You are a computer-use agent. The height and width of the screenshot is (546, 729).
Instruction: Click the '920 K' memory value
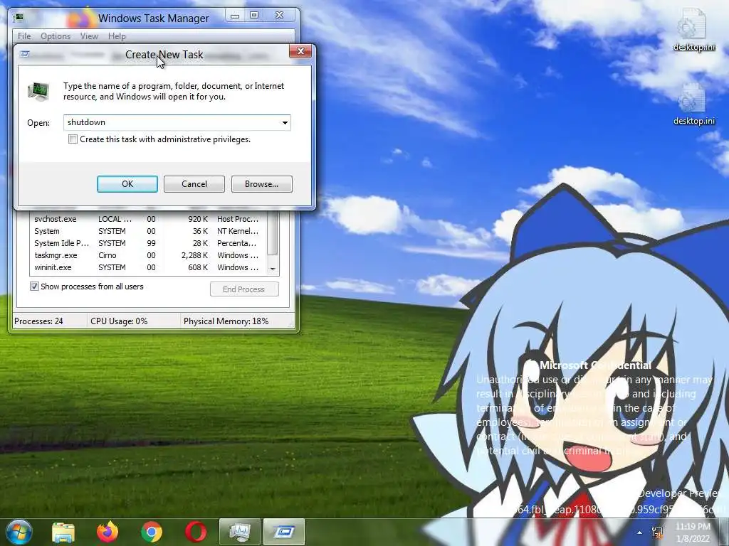coord(198,219)
